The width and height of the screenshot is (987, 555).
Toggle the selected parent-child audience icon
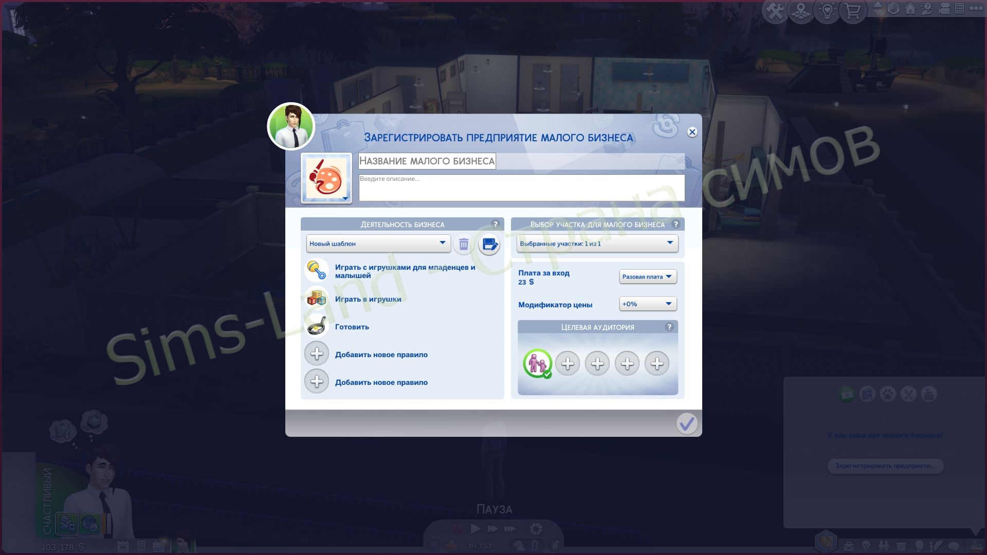pos(537,364)
